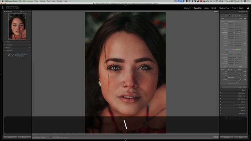251x141 pixels.
Task: Disable the Lens Corrections panel switch
Action: point(220,105)
